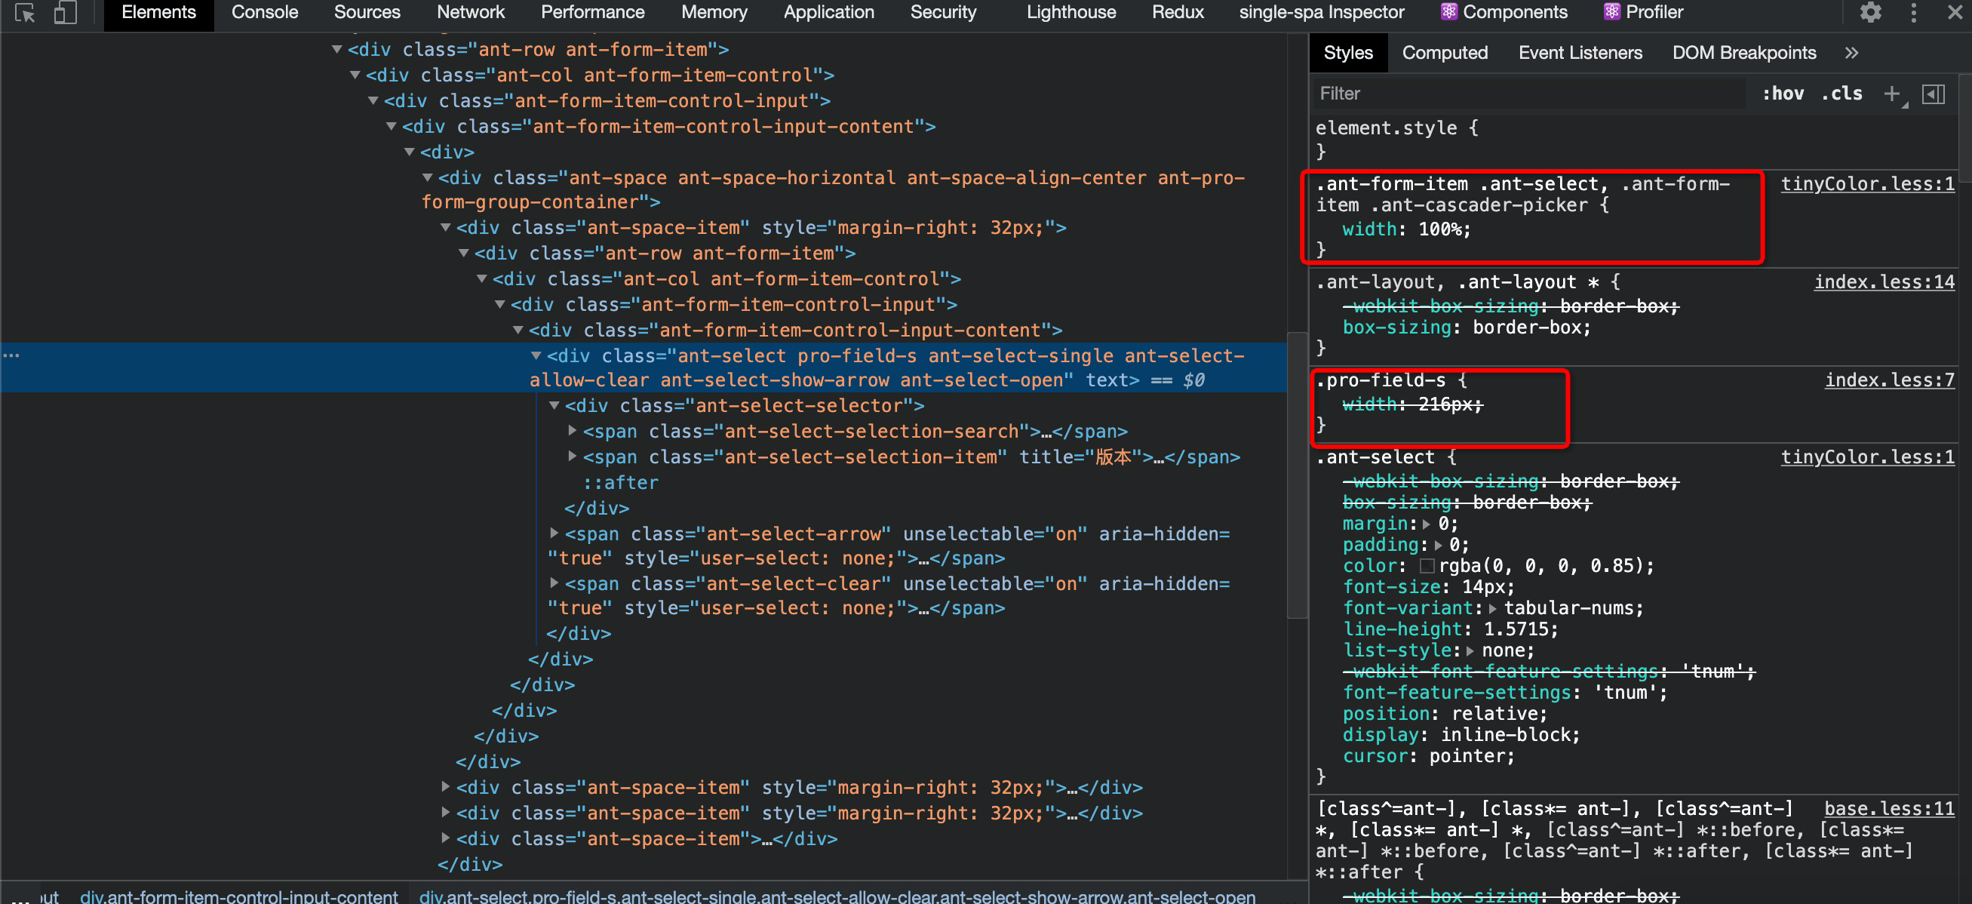Open DevTools settings gear
The height and width of the screenshot is (904, 1972).
[1870, 12]
